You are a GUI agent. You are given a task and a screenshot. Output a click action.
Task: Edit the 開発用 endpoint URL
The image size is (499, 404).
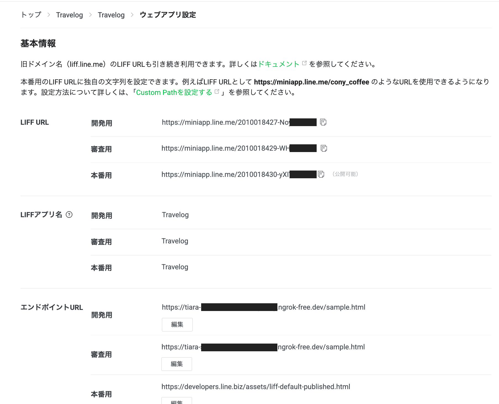point(177,325)
